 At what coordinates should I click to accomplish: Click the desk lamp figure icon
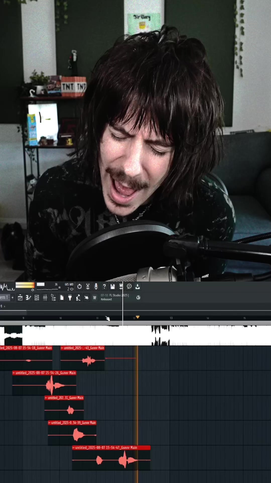[x=78, y=298]
